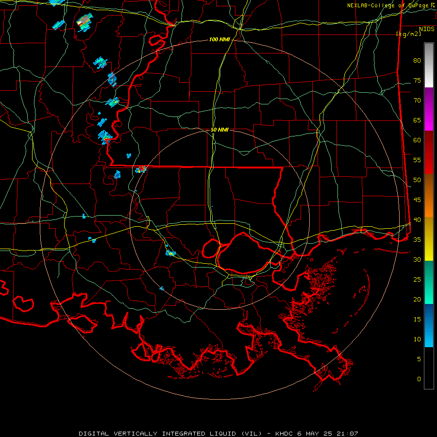Click the 100 NMI range ring label

[x=219, y=39]
